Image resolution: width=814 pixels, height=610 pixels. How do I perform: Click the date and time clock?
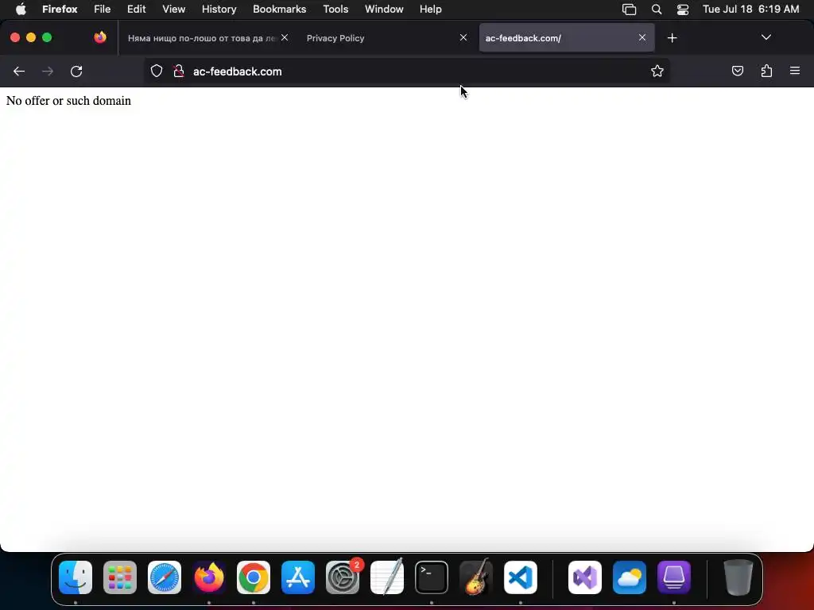pos(750,9)
